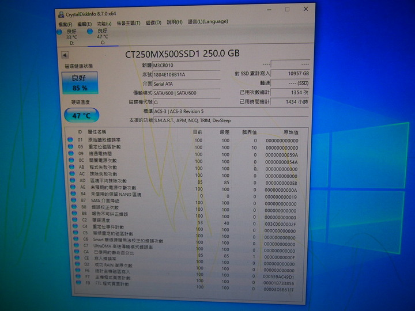
Task: Open the 語言(L)(Language) menu
Action: coord(208,21)
